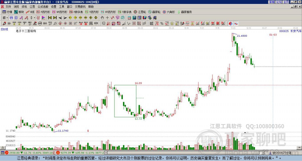Click the K线 chart toolbar button
Screen dimensions: 302x161
click(30, 12)
